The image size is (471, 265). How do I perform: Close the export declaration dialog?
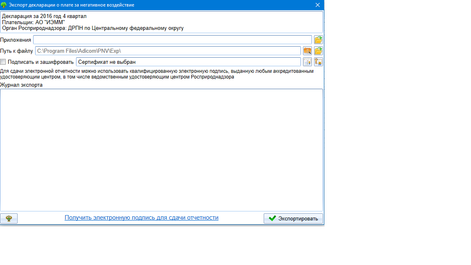(318, 5)
